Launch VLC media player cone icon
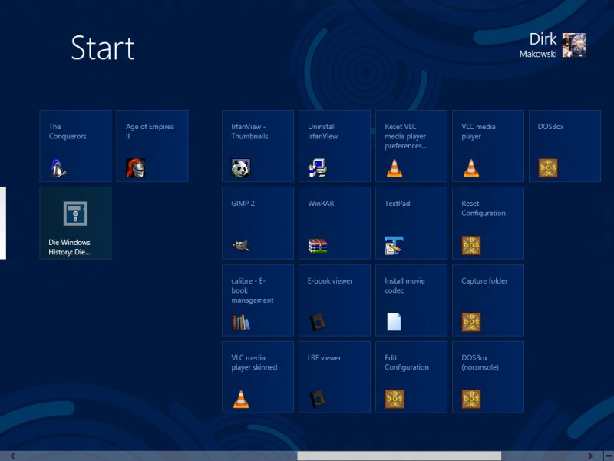 pos(471,168)
